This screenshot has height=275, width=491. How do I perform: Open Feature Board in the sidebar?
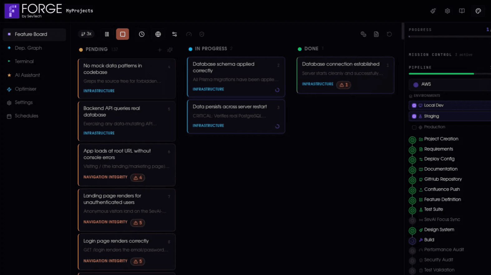tap(34, 34)
